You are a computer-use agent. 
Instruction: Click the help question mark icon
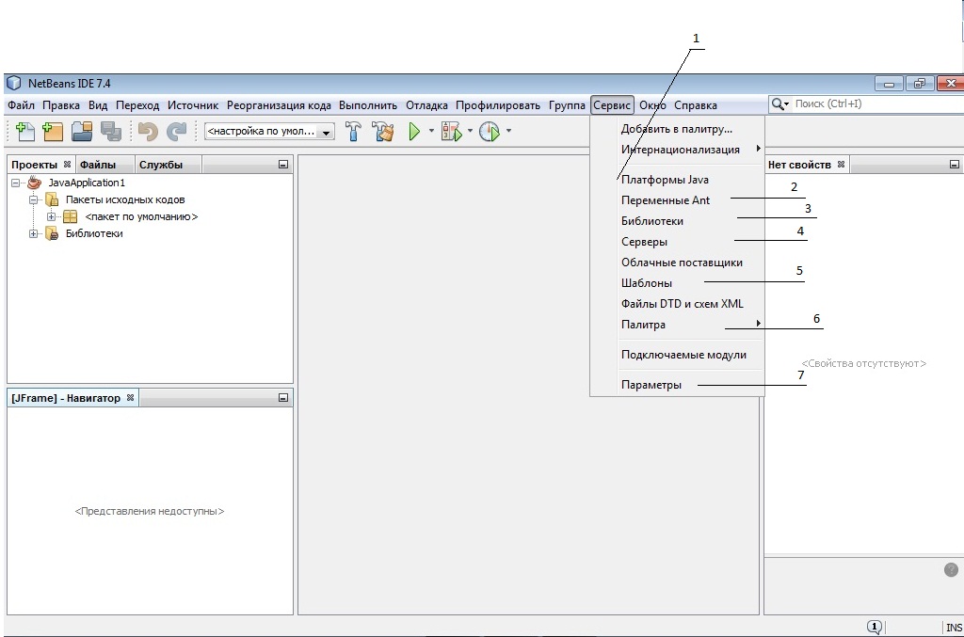pyautogui.click(x=951, y=570)
